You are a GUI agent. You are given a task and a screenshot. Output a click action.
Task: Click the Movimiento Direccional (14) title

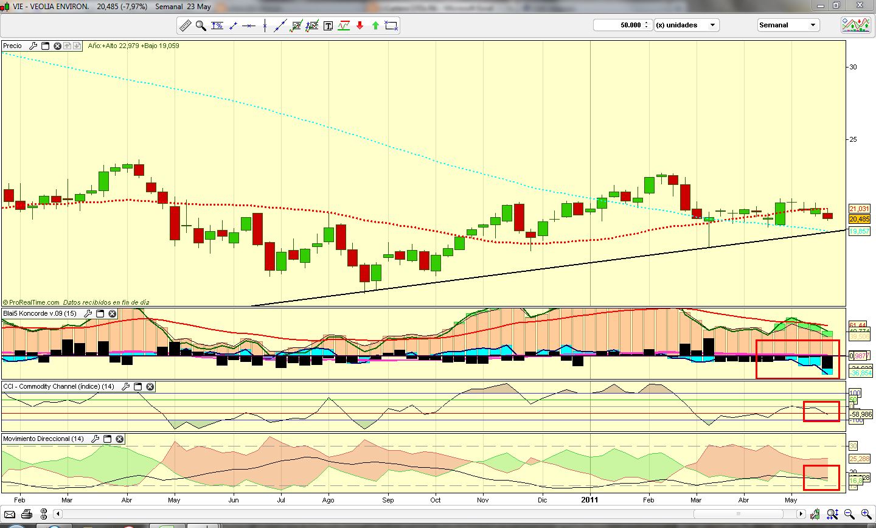tap(43, 439)
